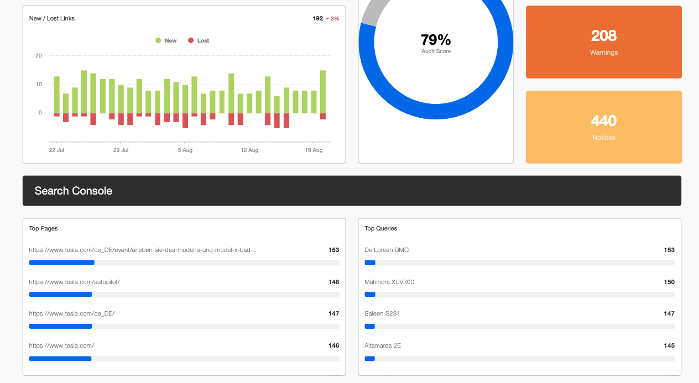Viewport: 699px width, 383px height.
Task: Select the Altamarea 2E query
Action: coord(383,345)
